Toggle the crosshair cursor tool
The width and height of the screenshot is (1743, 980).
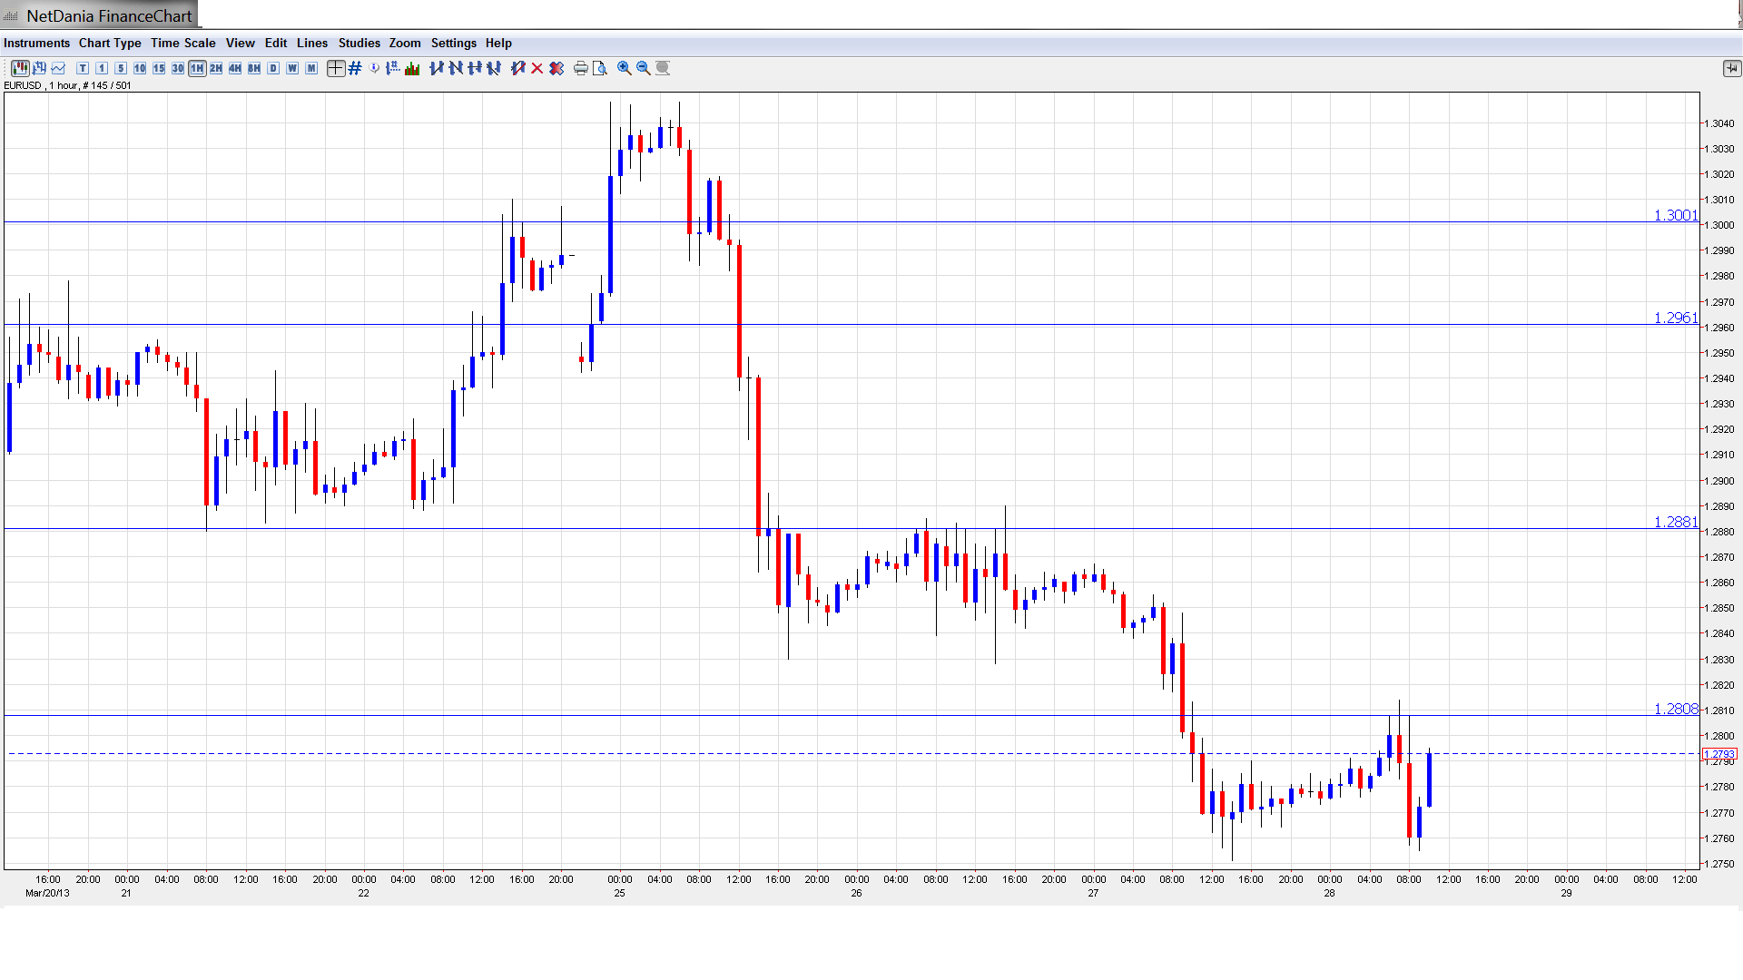coord(336,68)
